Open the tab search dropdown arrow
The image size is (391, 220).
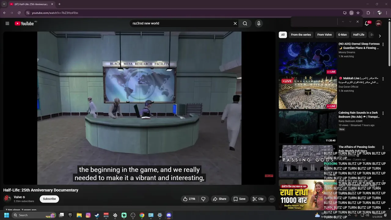click(4, 4)
